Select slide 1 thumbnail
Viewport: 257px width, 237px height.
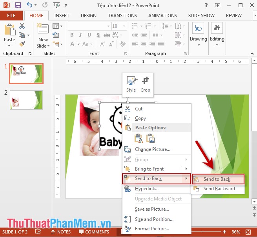click(26, 73)
